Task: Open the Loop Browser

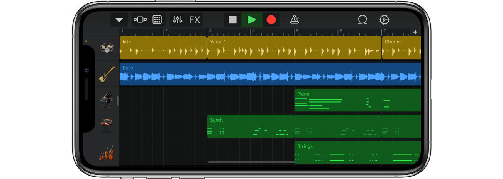Action: pos(362,20)
